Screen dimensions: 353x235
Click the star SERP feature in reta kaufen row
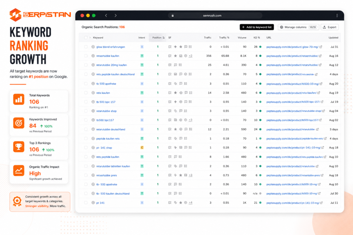click(175, 93)
